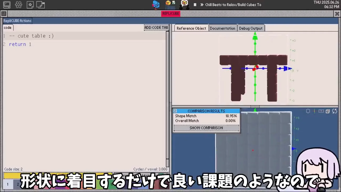
Task: Close the RepliCUBE window
Action: pyautogui.click(x=337, y=14)
